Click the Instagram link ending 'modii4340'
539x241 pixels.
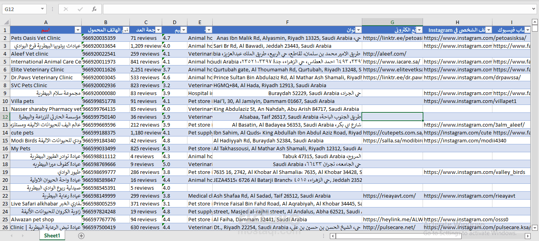click(465, 140)
